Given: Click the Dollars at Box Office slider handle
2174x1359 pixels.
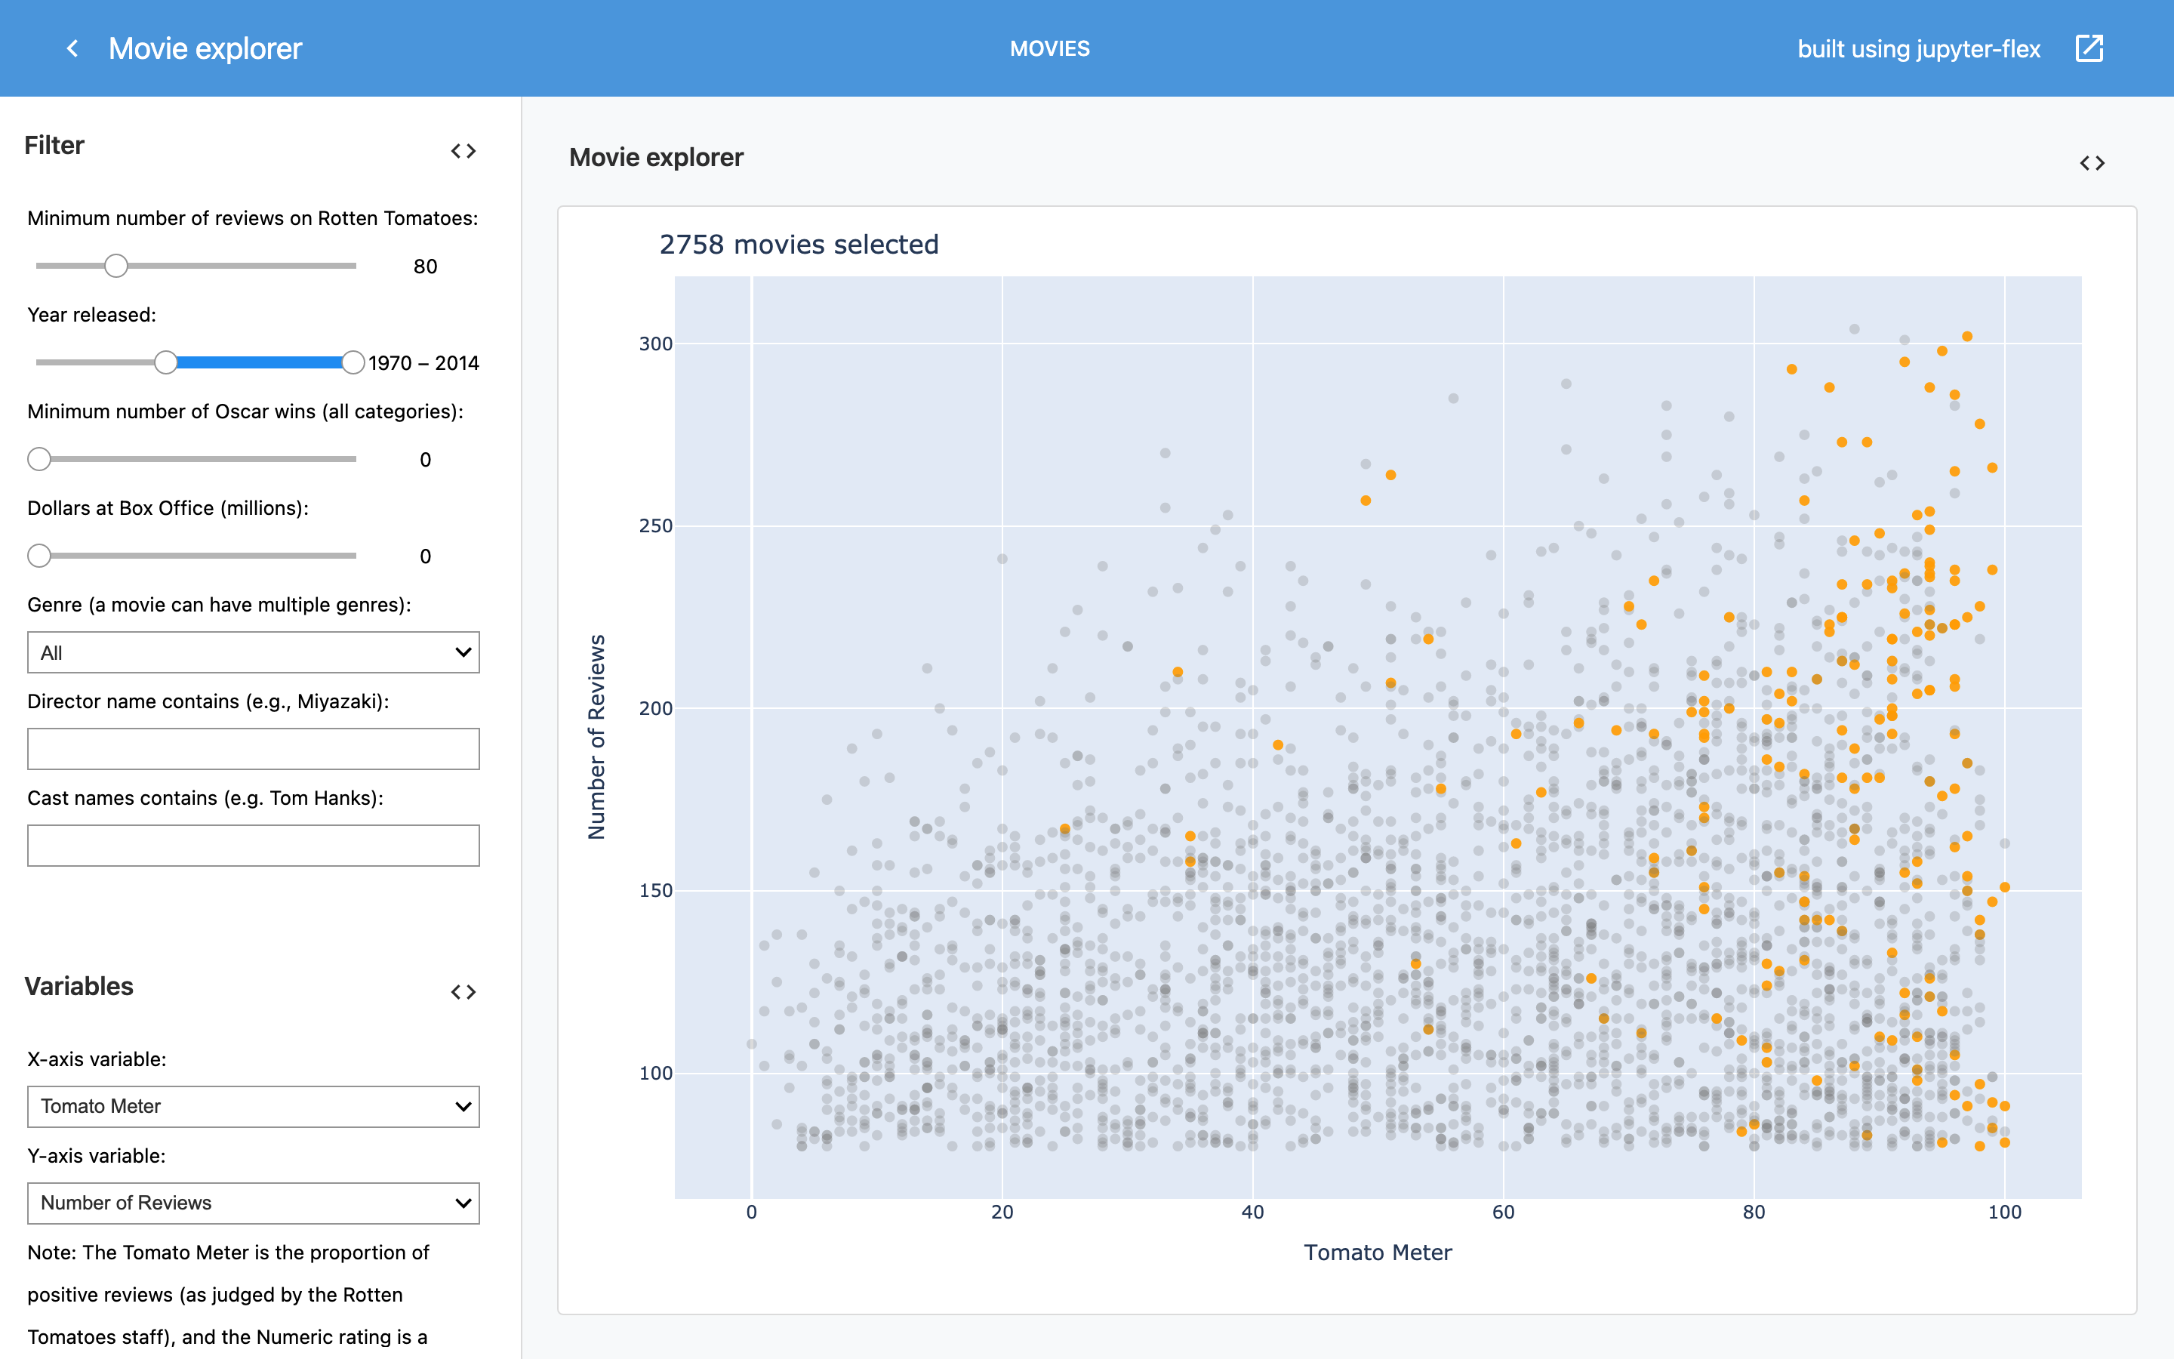Looking at the screenshot, I should pos(39,556).
